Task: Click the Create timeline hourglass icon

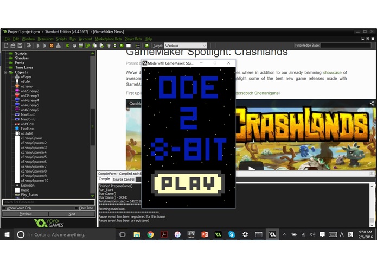Action: [115, 46]
